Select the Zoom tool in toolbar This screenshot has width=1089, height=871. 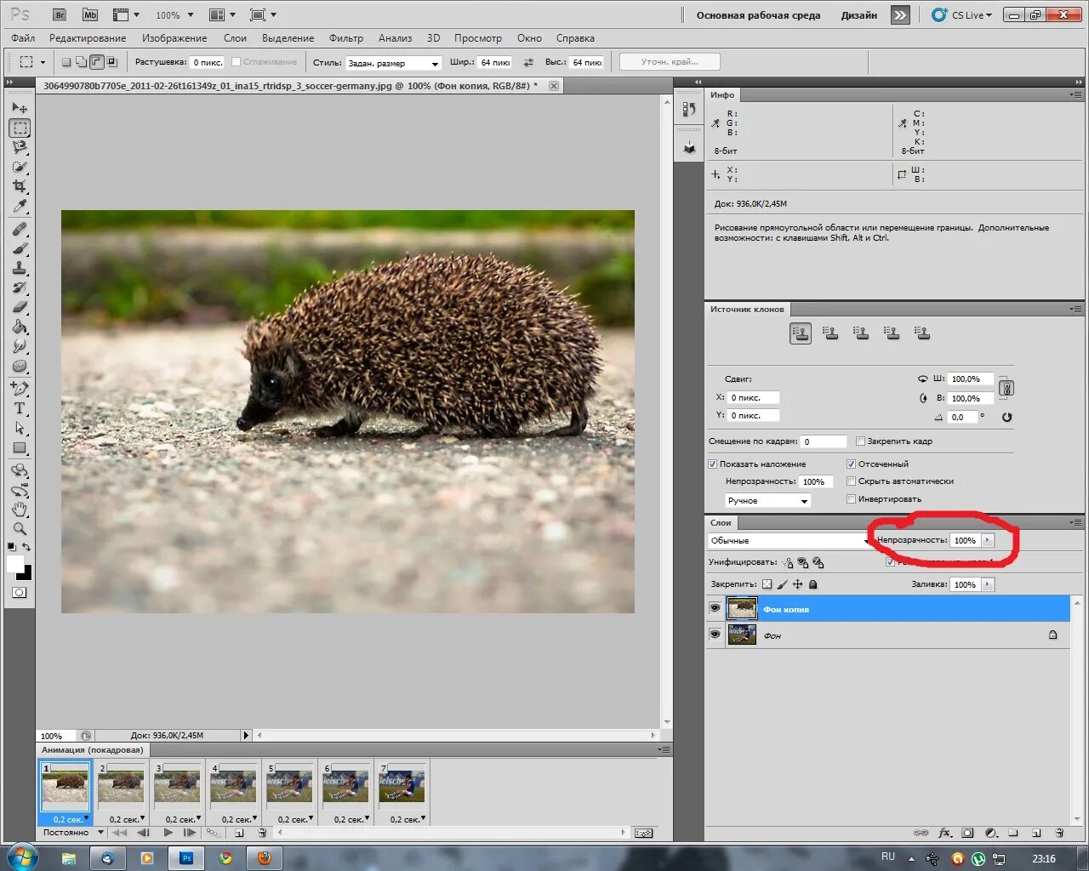[x=20, y=529]
